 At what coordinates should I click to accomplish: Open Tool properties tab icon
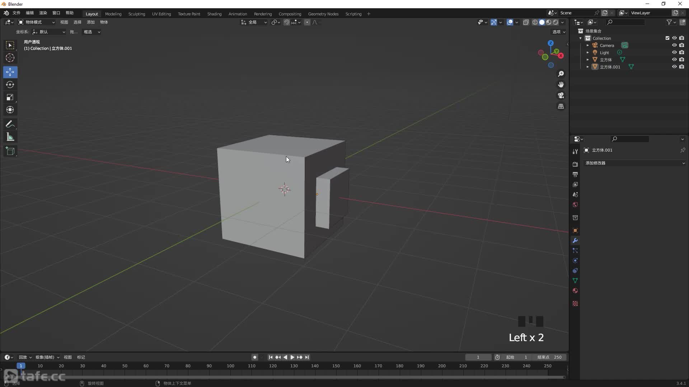(575, 152)
